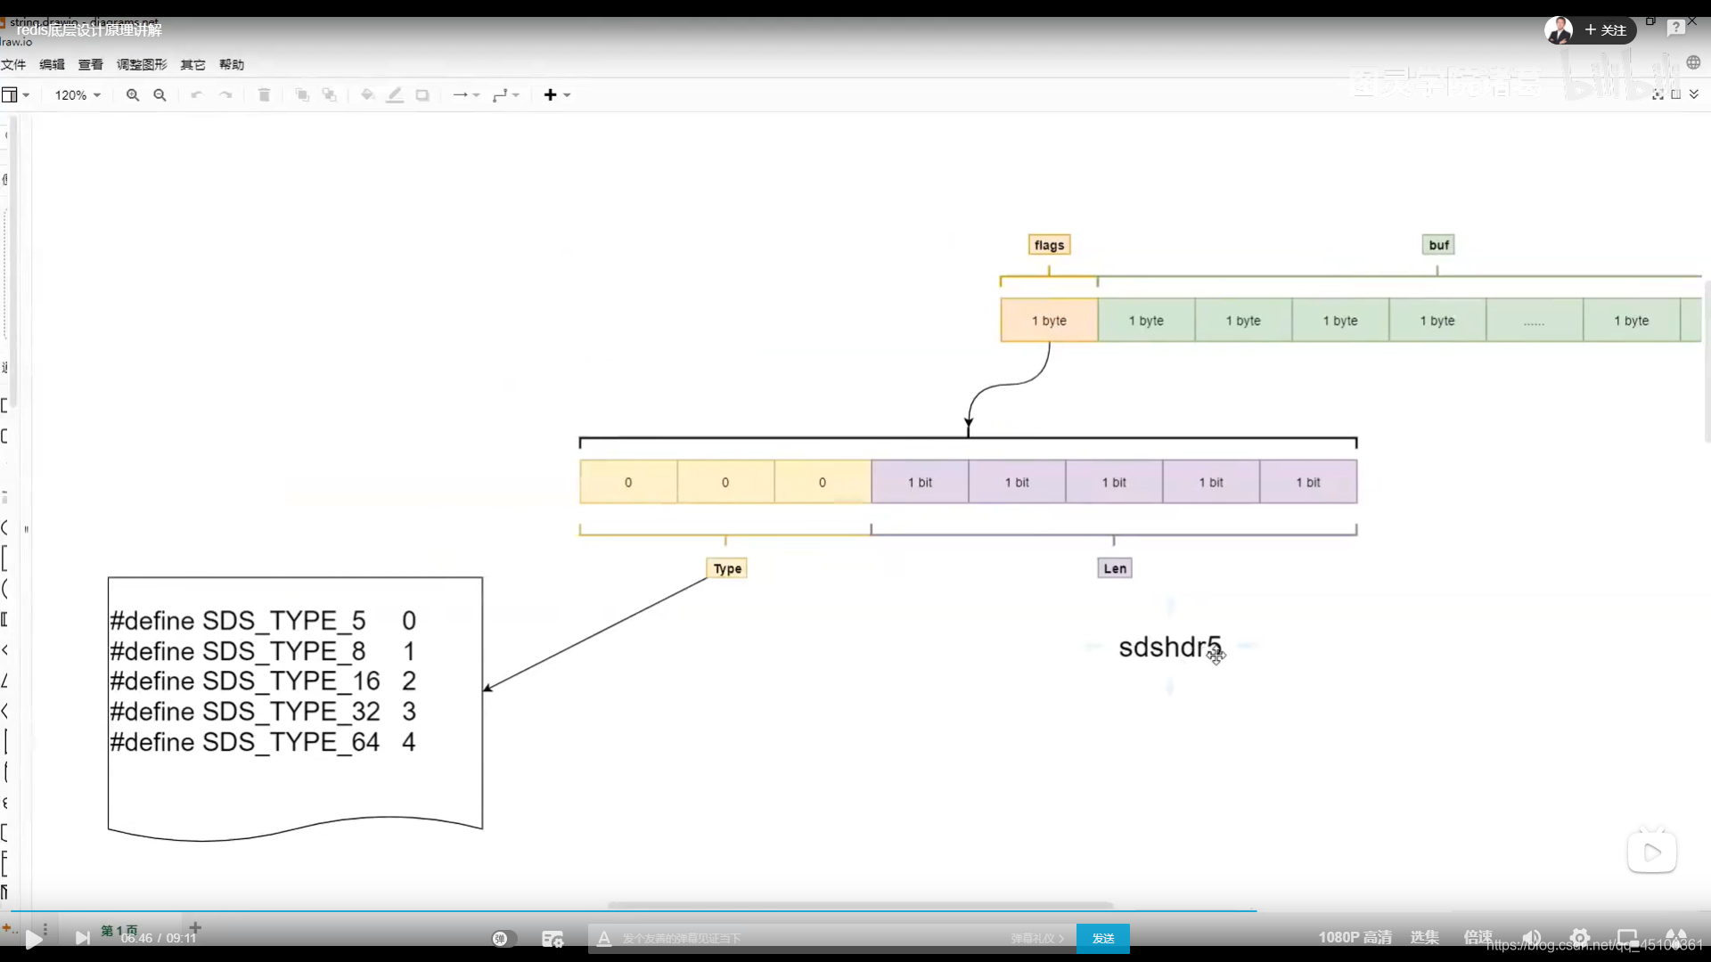Click the fill color bucket icon

click(367, 95)
